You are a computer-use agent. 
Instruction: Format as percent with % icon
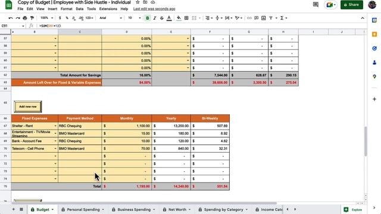pos(67,18)
